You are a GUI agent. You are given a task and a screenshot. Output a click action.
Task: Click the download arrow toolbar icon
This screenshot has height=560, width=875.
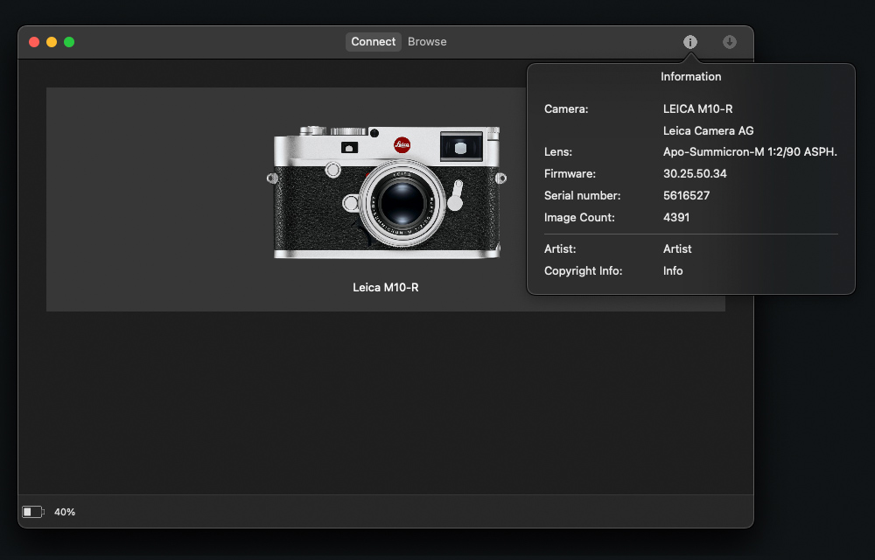click(x=730, y=42)
